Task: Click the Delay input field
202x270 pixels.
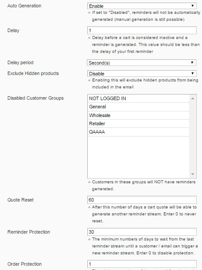Action: pyautogui.click(x=142, y=30)
